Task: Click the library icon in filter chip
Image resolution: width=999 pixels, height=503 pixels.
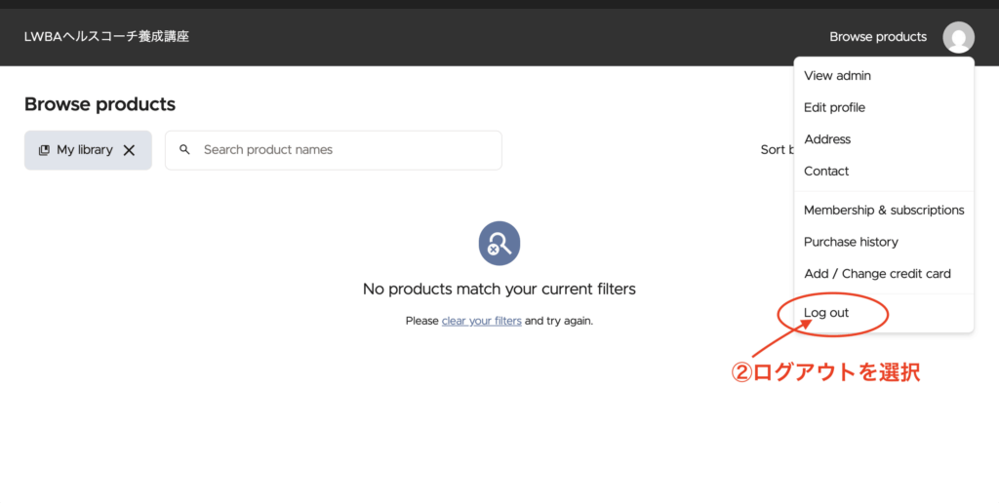Action: click(x=44, y=150)
